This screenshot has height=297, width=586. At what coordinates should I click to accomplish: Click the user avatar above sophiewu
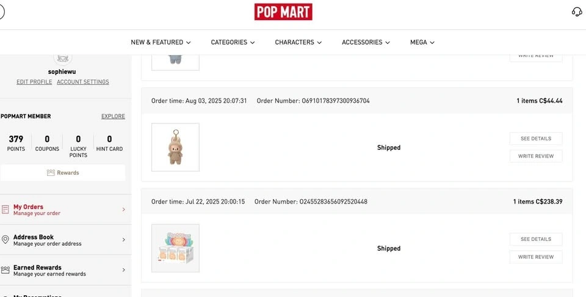(63, 59)
